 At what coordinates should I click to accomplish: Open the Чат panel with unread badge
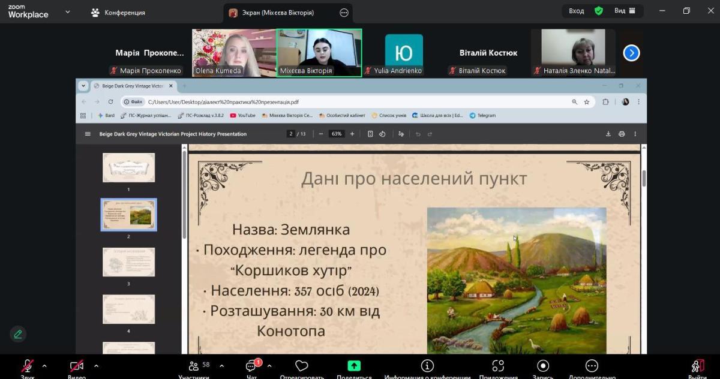(251, 366)
